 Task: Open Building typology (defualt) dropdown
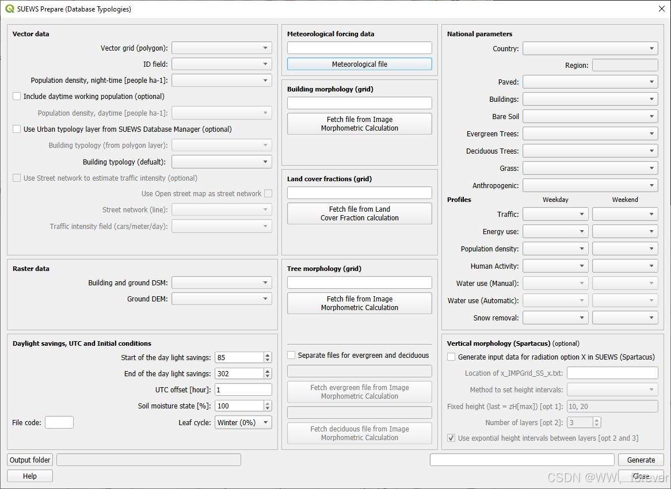click(x=222, y=162)
